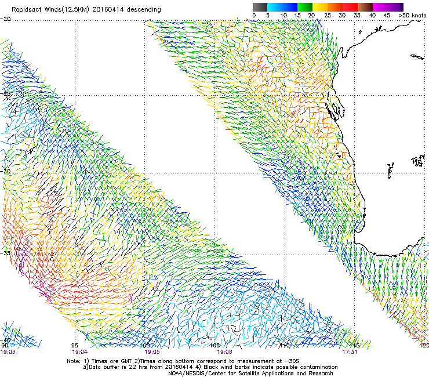The width and height of the screenshot is (429, 377).
Task: Click the dark purple >50 knots swatch
Action: pos(402,7)
